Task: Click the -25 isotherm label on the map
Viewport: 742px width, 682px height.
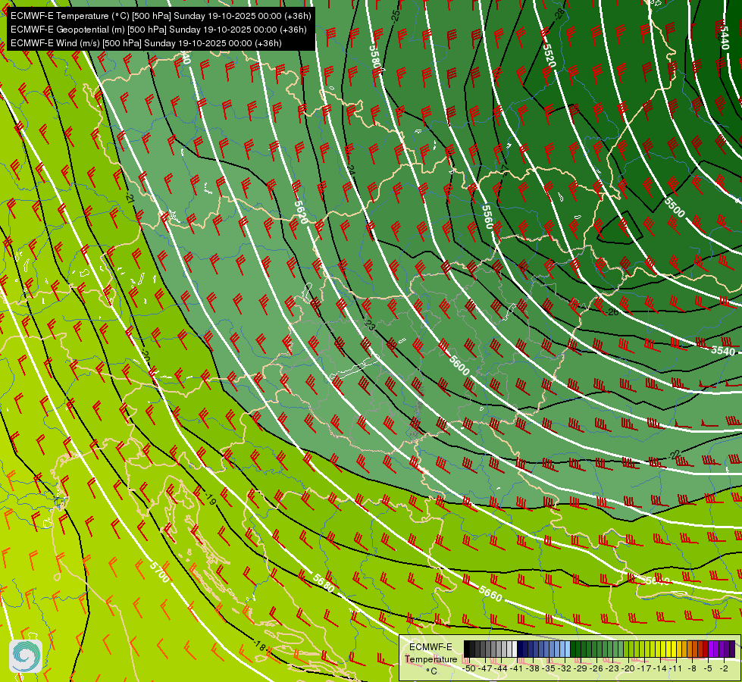Action: (x=396, y=15)
